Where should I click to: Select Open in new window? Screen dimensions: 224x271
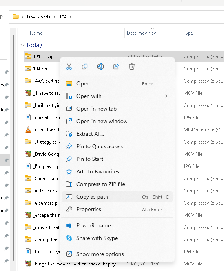tap(117, 121)
